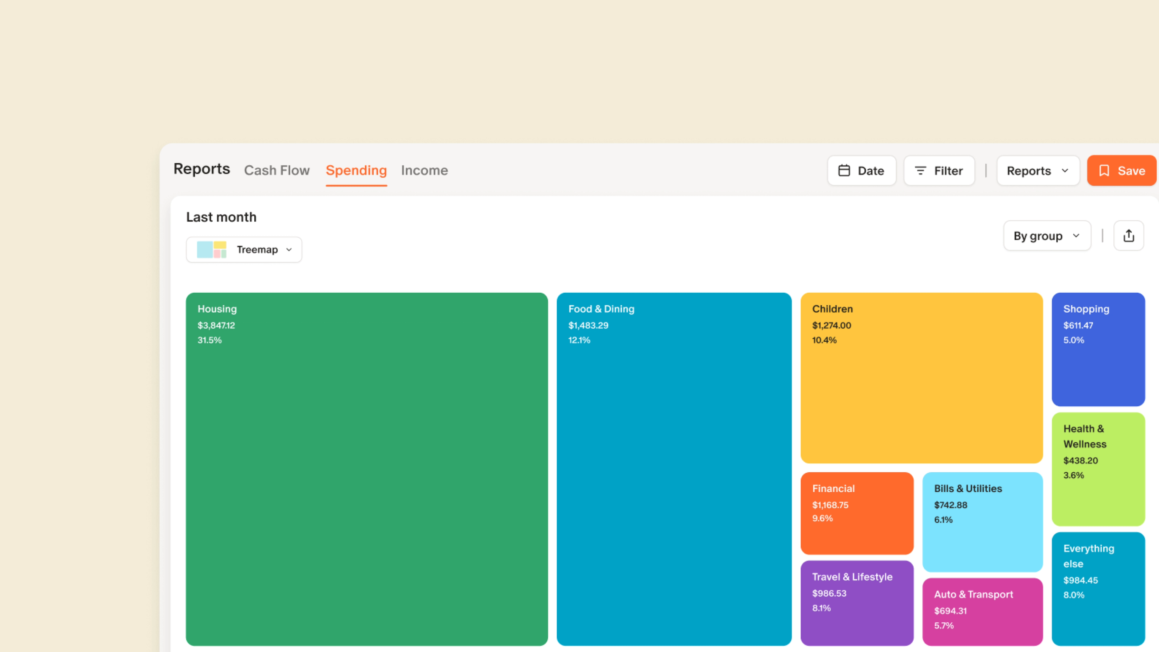Viewport: 1159px width, 652px height.
Task: Click the filter lines icon
Action: [920, 171]
